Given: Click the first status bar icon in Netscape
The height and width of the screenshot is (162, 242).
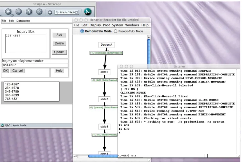Looking at the screenshot, I should click(x=2, y=125).
